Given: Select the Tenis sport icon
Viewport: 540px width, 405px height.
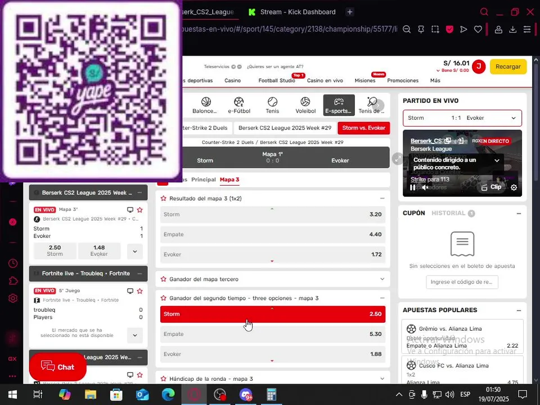Looking at the screenshot, I should point(272,105).
